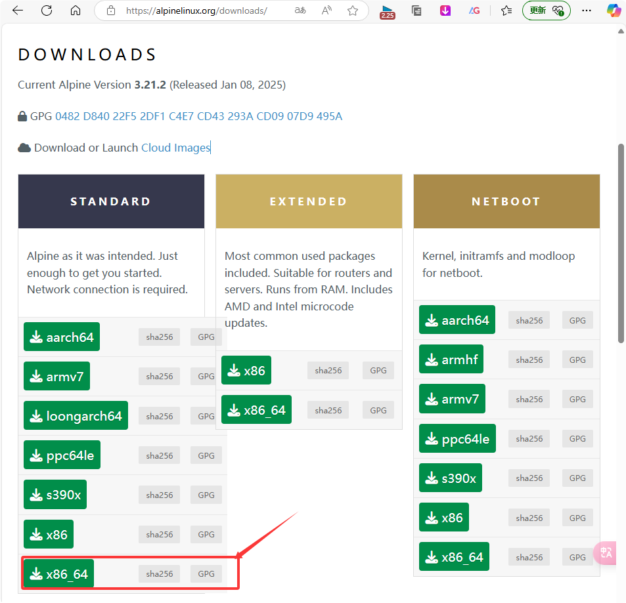Viewport: 626px width, 603px height.
Task: Open GPG signature for Standard x86
Action: point(206,534)
